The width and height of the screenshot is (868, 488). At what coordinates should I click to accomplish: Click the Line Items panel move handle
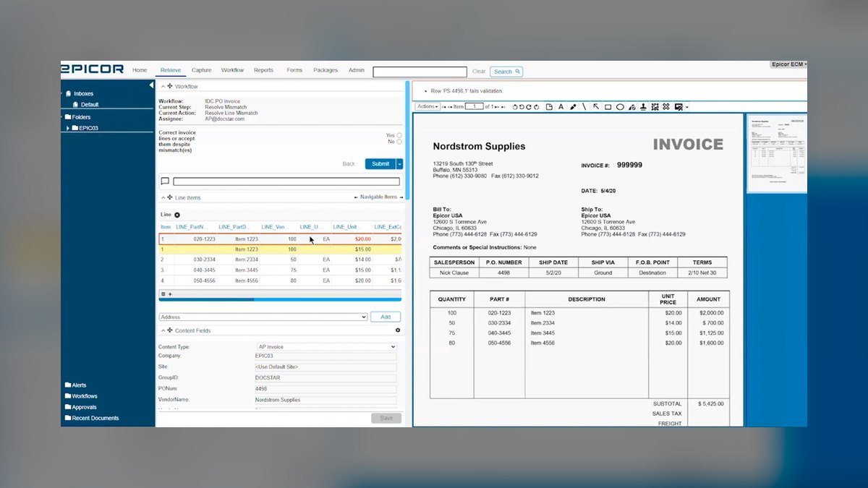[x=170, y=197]
